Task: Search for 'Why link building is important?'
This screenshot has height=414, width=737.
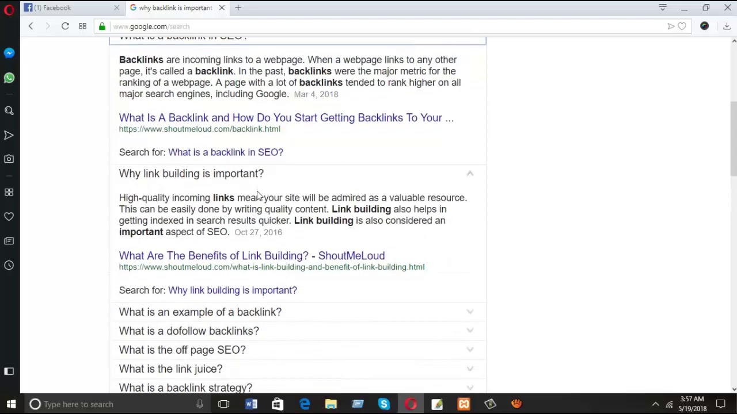Action: tap(233, 290)
